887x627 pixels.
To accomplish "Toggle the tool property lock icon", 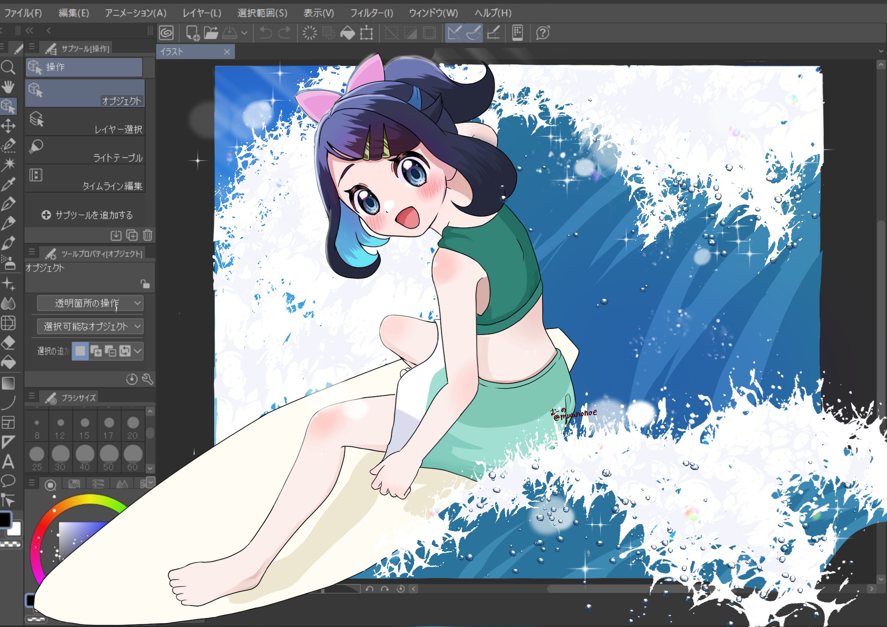I will click(x=145, y=284).
